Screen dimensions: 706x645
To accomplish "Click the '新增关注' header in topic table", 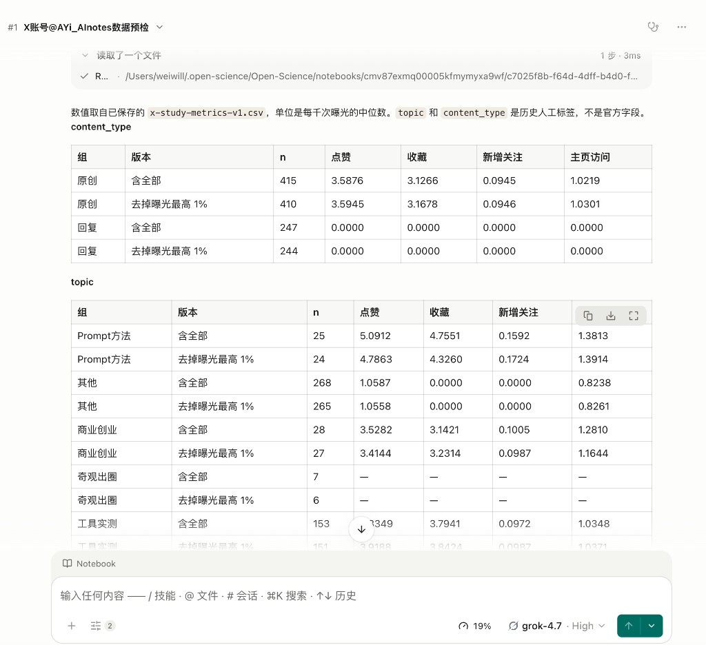I will (518, 312).
